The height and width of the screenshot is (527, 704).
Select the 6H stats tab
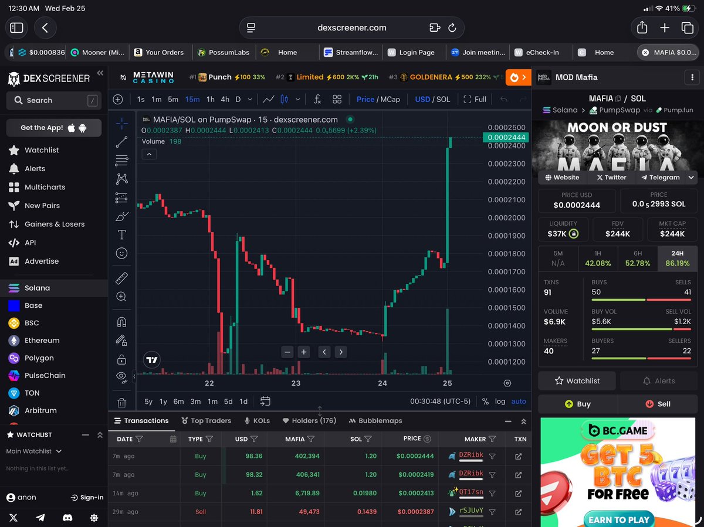click(x=638, y=259)
